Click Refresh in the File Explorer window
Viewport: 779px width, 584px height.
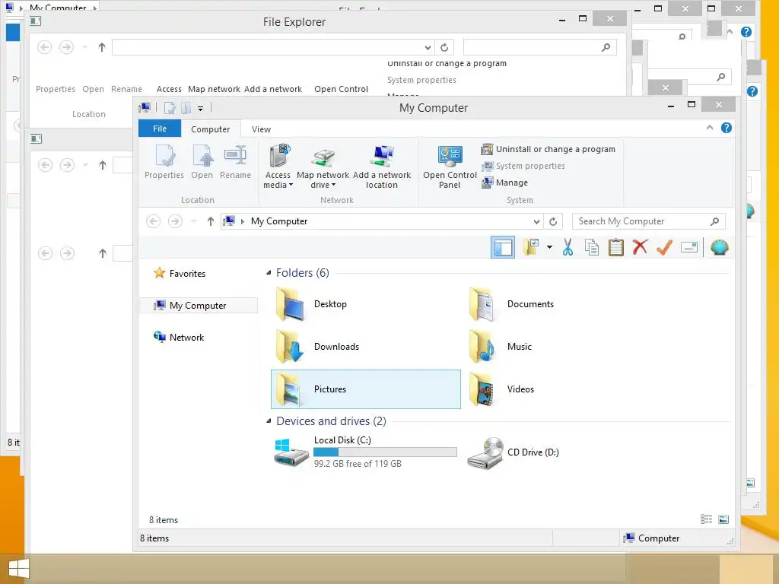444,47
